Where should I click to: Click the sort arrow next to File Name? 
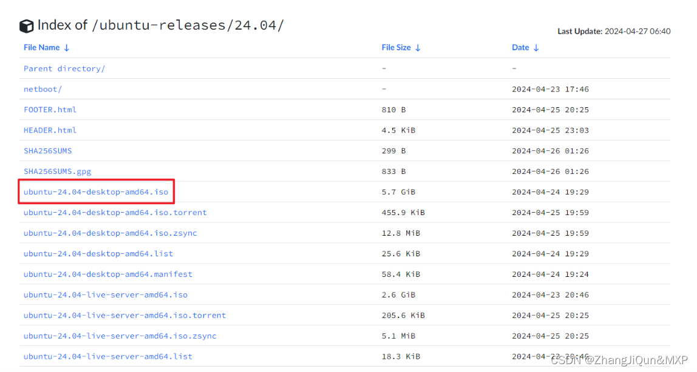pos(66,47)
